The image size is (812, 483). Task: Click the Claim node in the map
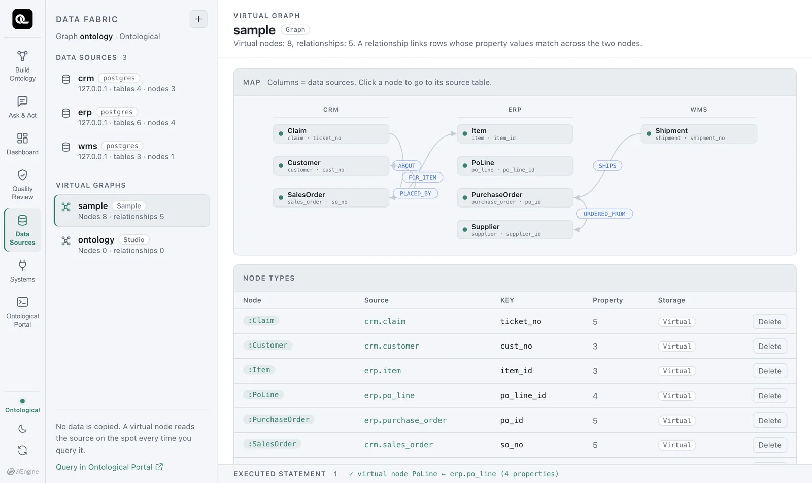[x=331, y=134]
